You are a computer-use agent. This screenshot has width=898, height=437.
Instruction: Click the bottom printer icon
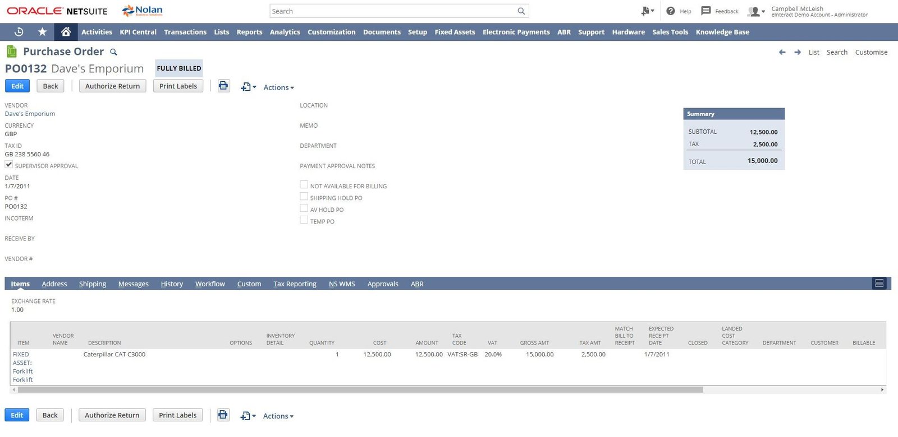[223, 415]
